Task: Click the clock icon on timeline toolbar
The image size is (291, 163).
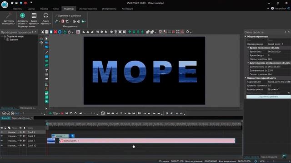Action: pyautogui.click(x=103, y=113)
